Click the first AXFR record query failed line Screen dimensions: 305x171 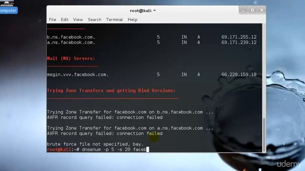pos(105,117)
